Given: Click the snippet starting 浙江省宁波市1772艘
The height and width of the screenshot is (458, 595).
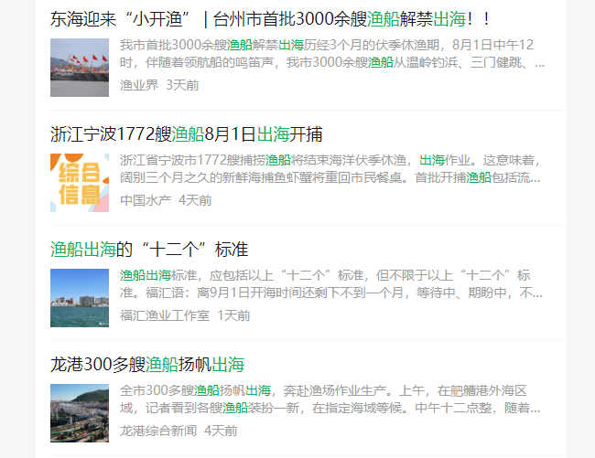Looking at the screenshot, I should [331, 169].
